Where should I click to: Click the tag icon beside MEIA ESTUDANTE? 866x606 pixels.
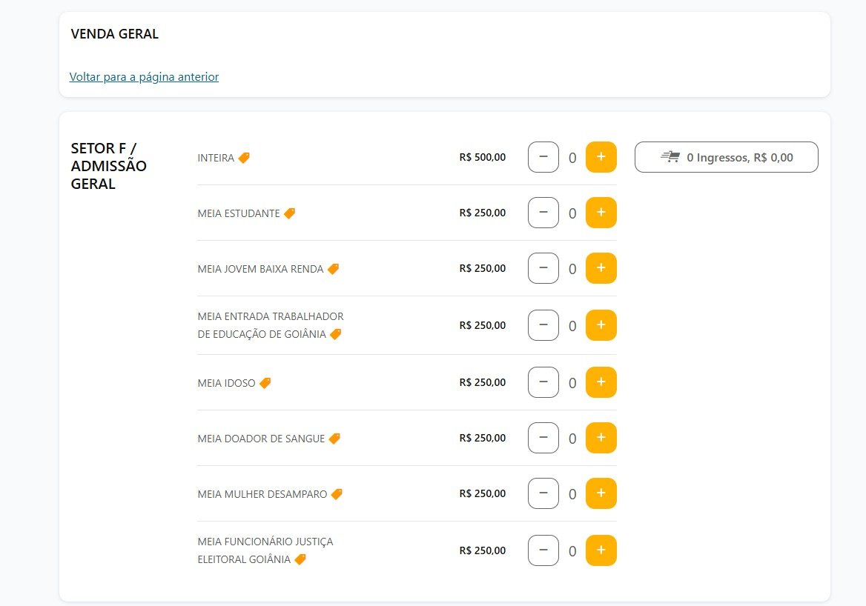coord(289,213)
